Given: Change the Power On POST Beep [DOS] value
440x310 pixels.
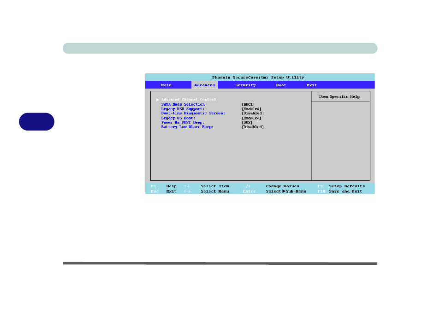Looking at the screenshot, I should [x=247, y=123].
